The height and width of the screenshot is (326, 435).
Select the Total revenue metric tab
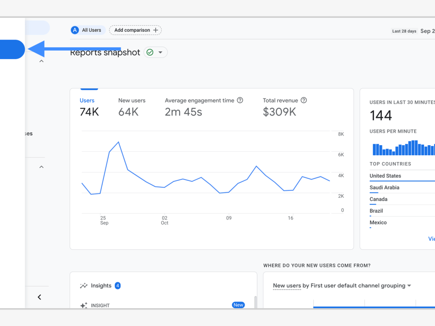click(284, 107)
